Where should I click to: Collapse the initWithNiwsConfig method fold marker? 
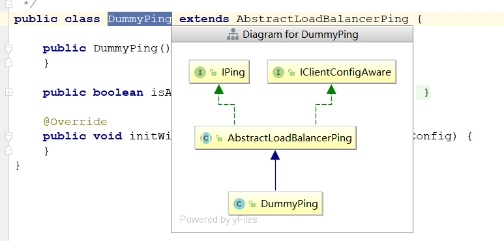click(8, 136)
